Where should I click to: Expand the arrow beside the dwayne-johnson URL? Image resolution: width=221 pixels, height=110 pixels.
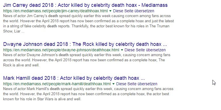click(122, 50)
